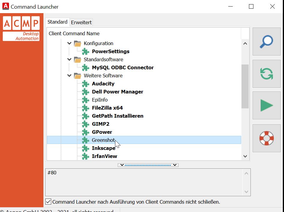Select the Standardsoftware folder label
Screen dimensions: 284x212
103,60
